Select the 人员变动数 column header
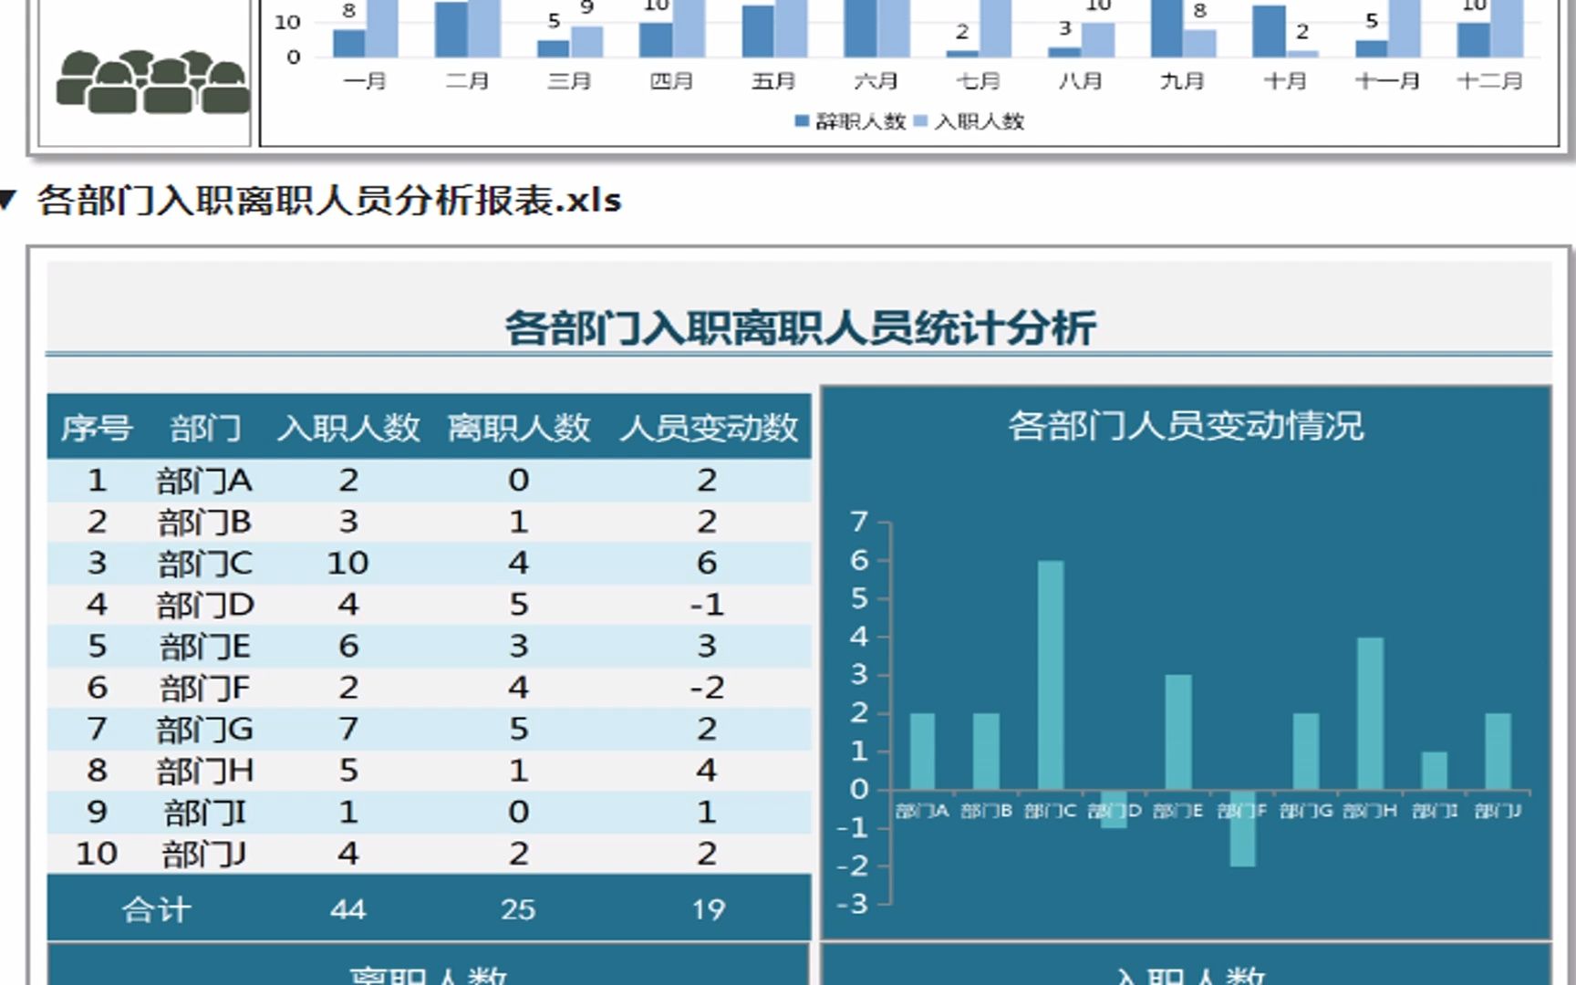Viewport: 1576px width, 985px height. coord(709,428)
